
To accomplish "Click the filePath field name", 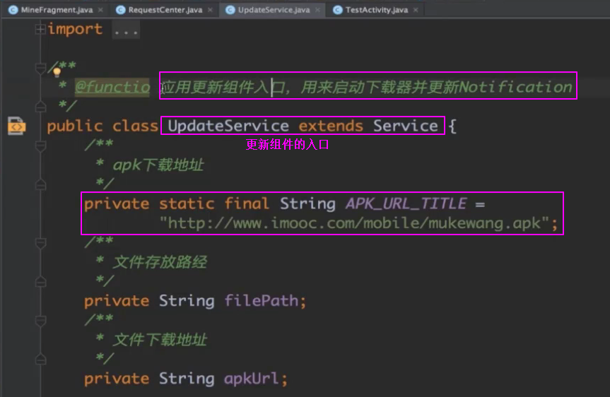I will pyautogui.click(x=261, y=301).
